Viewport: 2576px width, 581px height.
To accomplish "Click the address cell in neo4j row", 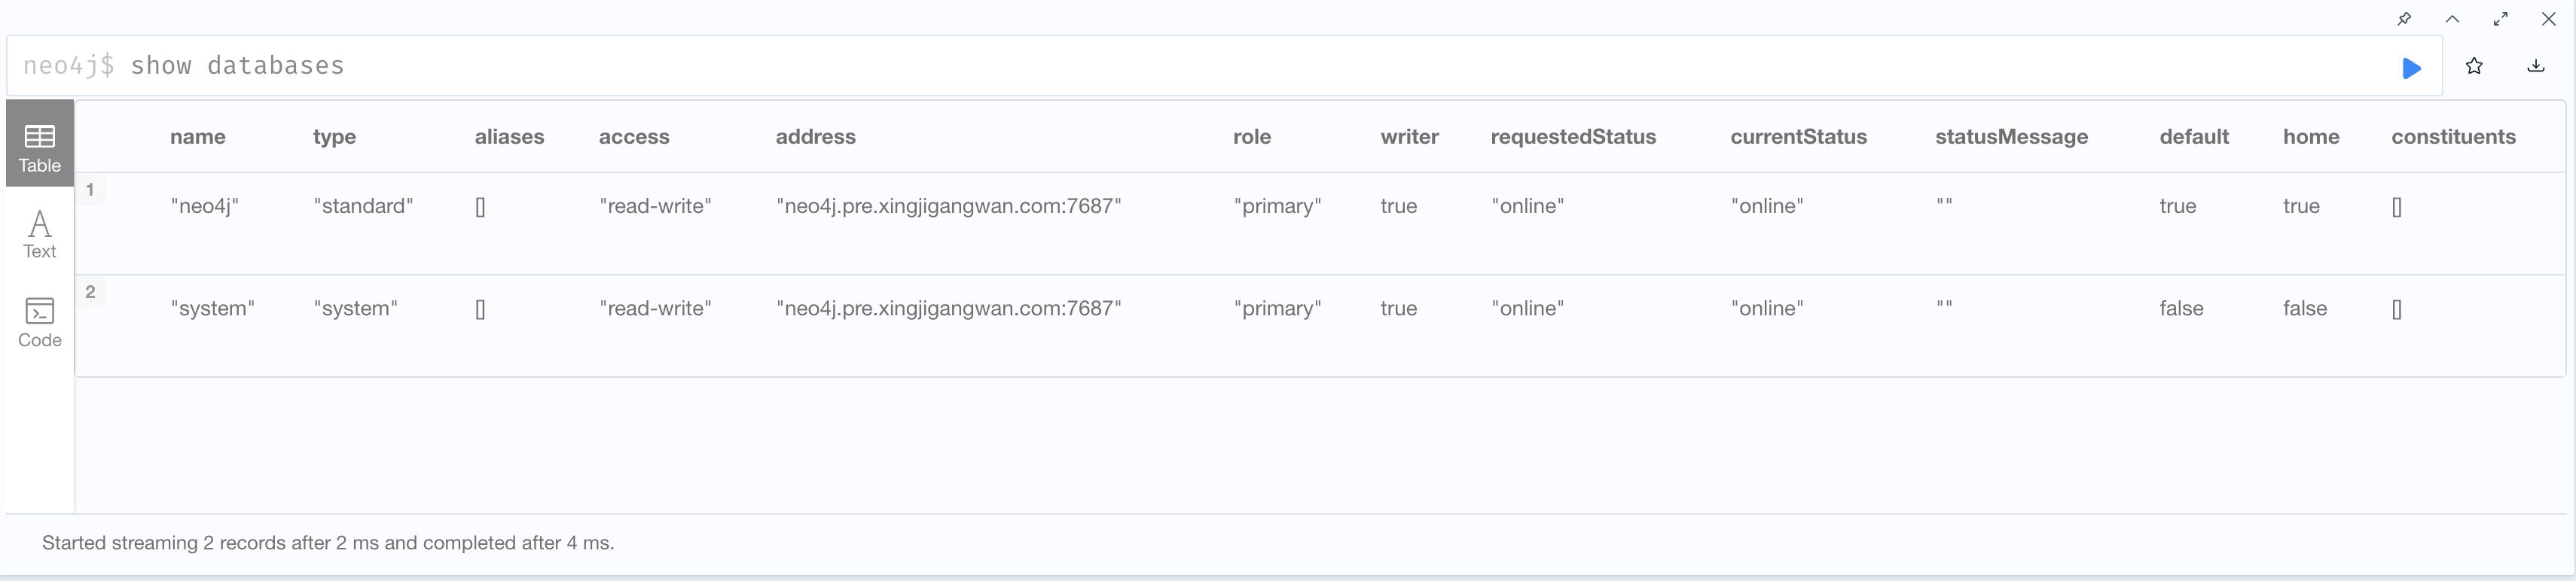I will tap(949, 206).
